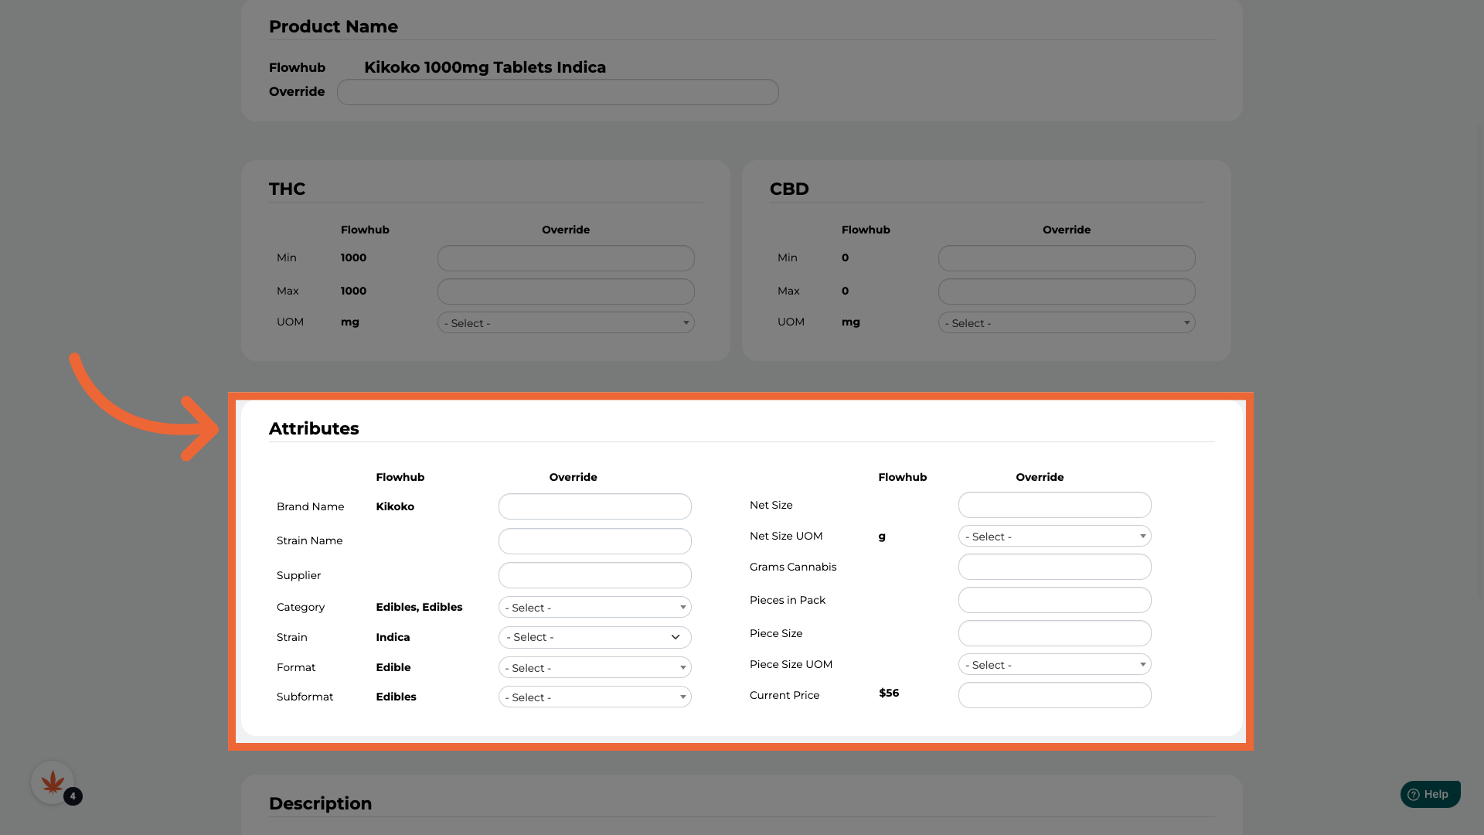Open the Format override dropdown

pyautogui.click(x=594, y=667)
